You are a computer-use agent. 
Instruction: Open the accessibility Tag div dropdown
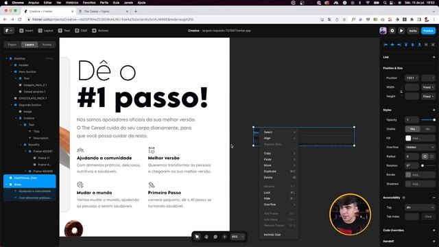click(x=420, y=207)
